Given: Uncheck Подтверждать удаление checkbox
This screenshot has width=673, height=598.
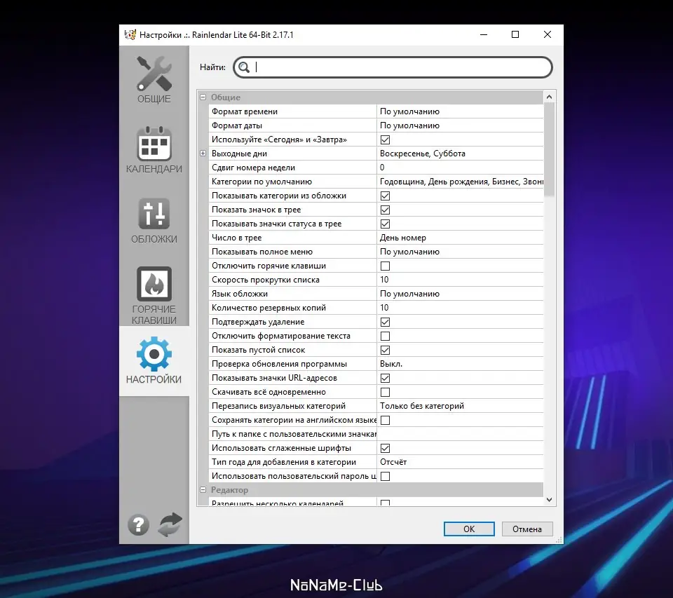Looking at the screenshot, I should click(385, 322).
